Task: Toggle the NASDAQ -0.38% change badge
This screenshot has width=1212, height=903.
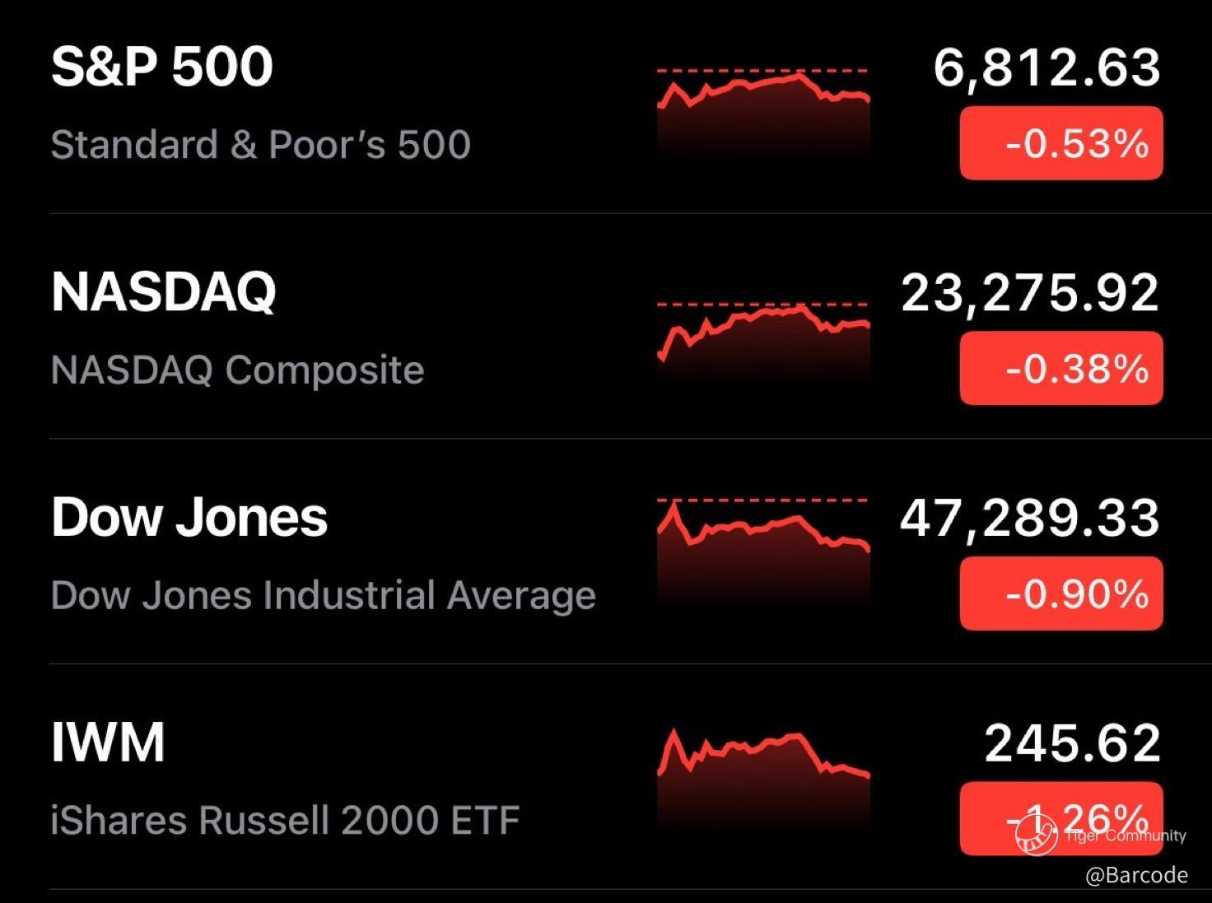Action: [1061, 368]
